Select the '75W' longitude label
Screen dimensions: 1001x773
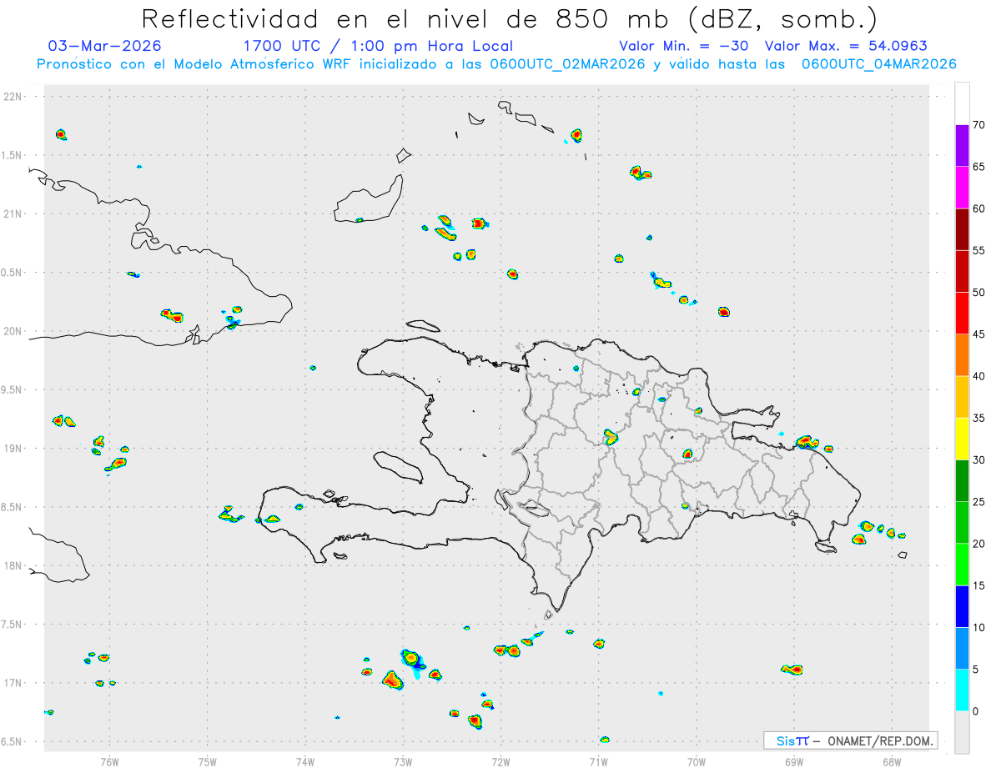tap(208, 761)
